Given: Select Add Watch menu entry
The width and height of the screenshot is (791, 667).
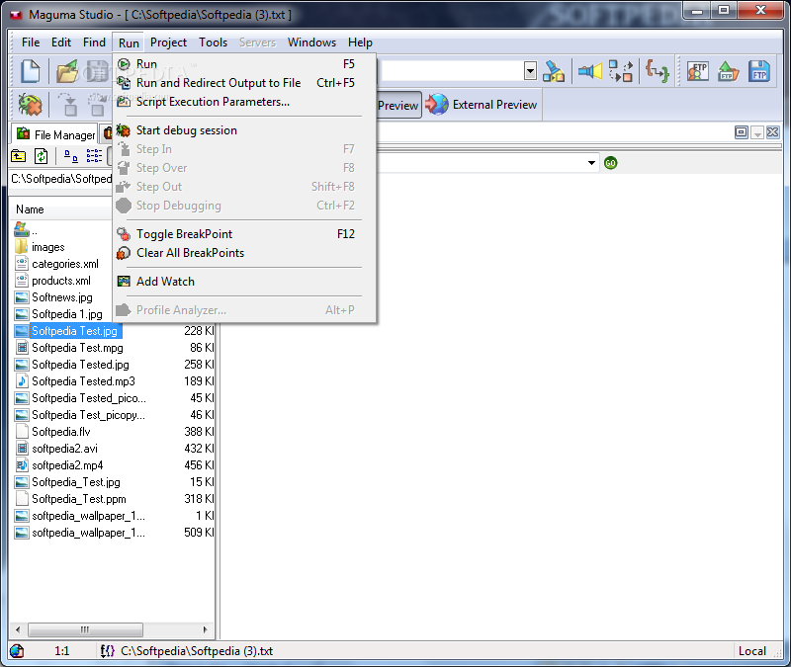Looking at the screenshot, I should tap(244, 282).
